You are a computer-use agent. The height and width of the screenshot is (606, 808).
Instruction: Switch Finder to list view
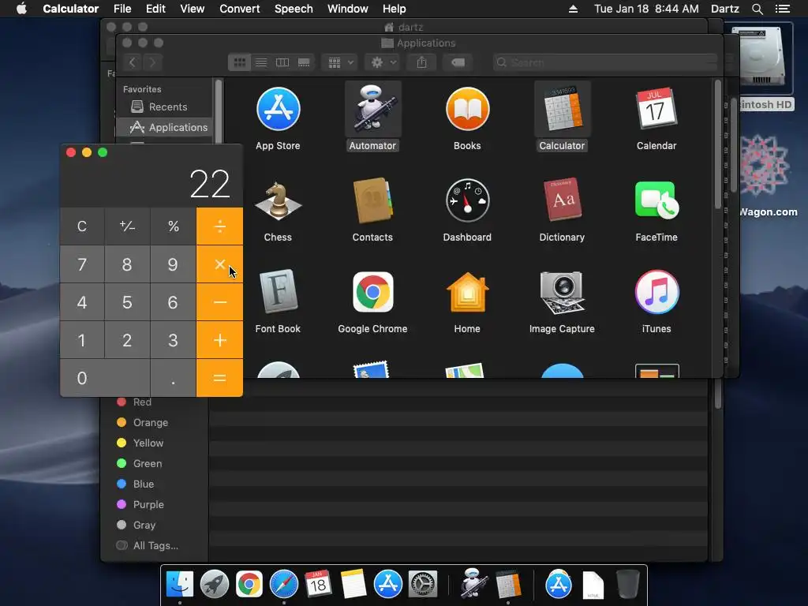click(261, 62)
